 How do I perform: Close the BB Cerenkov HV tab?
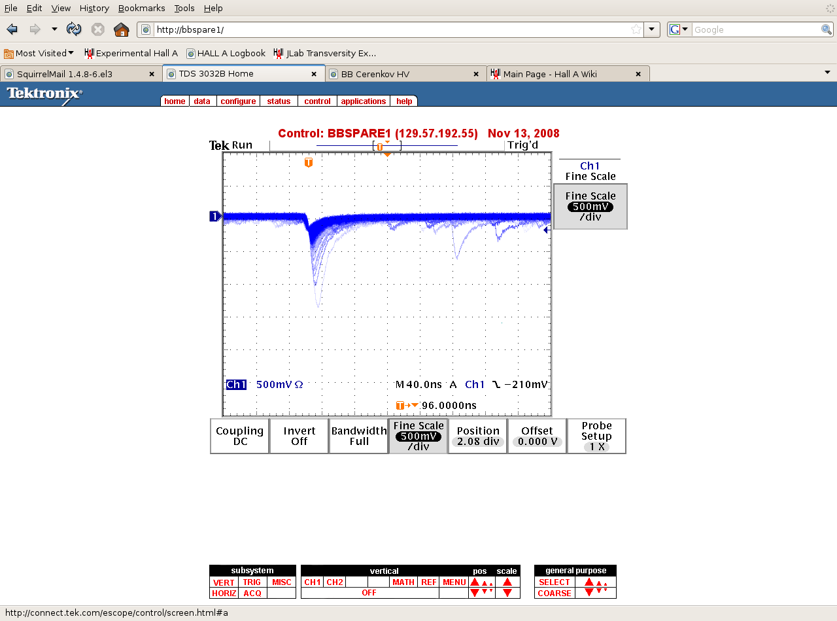pyautogui.click(x=476, y=74)
